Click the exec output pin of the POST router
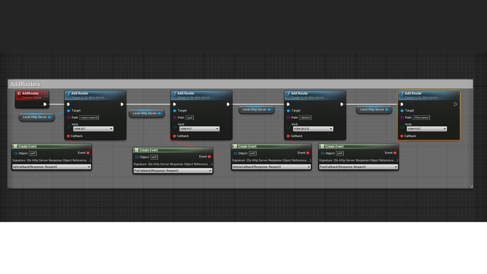 [x=455, y=104]
